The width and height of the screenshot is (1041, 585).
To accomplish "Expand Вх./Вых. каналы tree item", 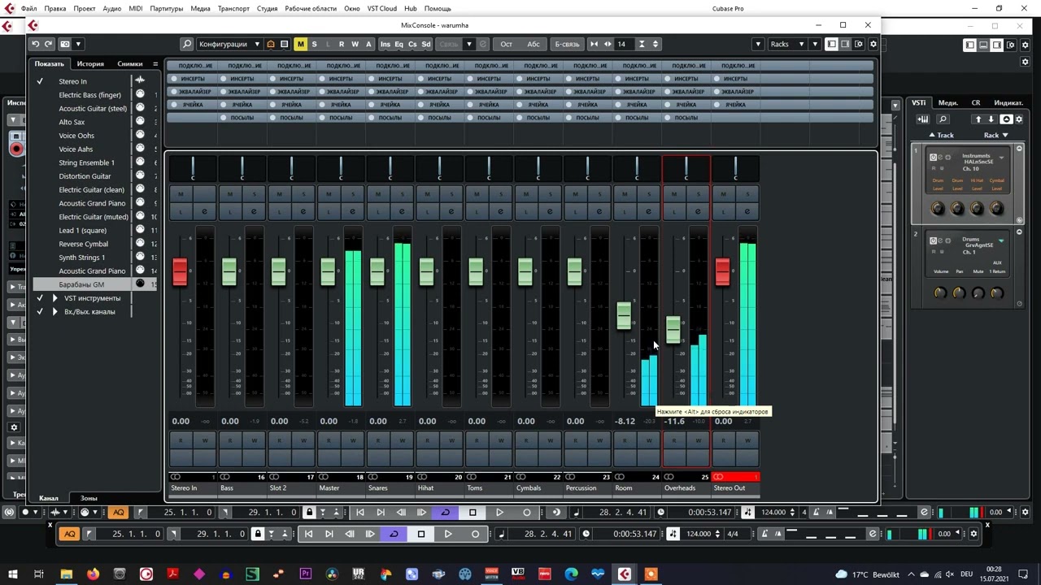I will 54,312.
